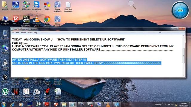191x107 pixels.
Task: Open the Action Center flag tray icon
Action: 169,105
